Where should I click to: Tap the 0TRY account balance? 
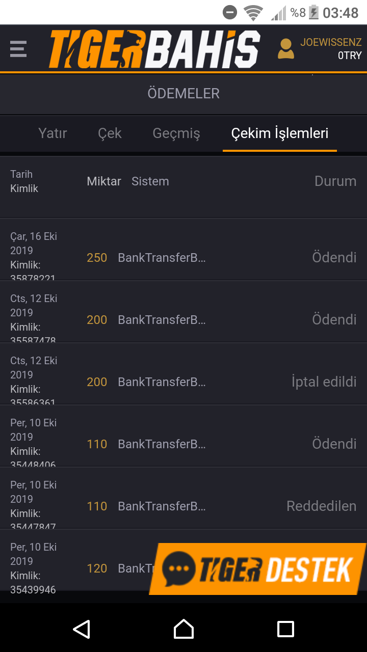tap(349, 56)
